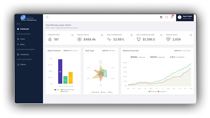Click the Super Admin avatar picture

point(179,17)
